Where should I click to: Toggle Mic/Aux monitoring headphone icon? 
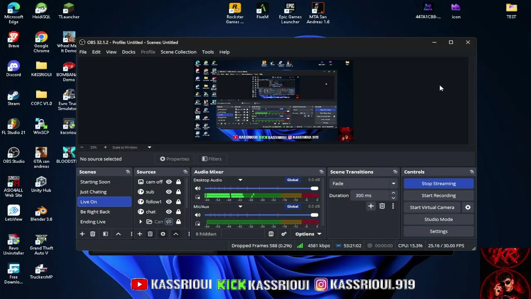(x=198, y=224)
